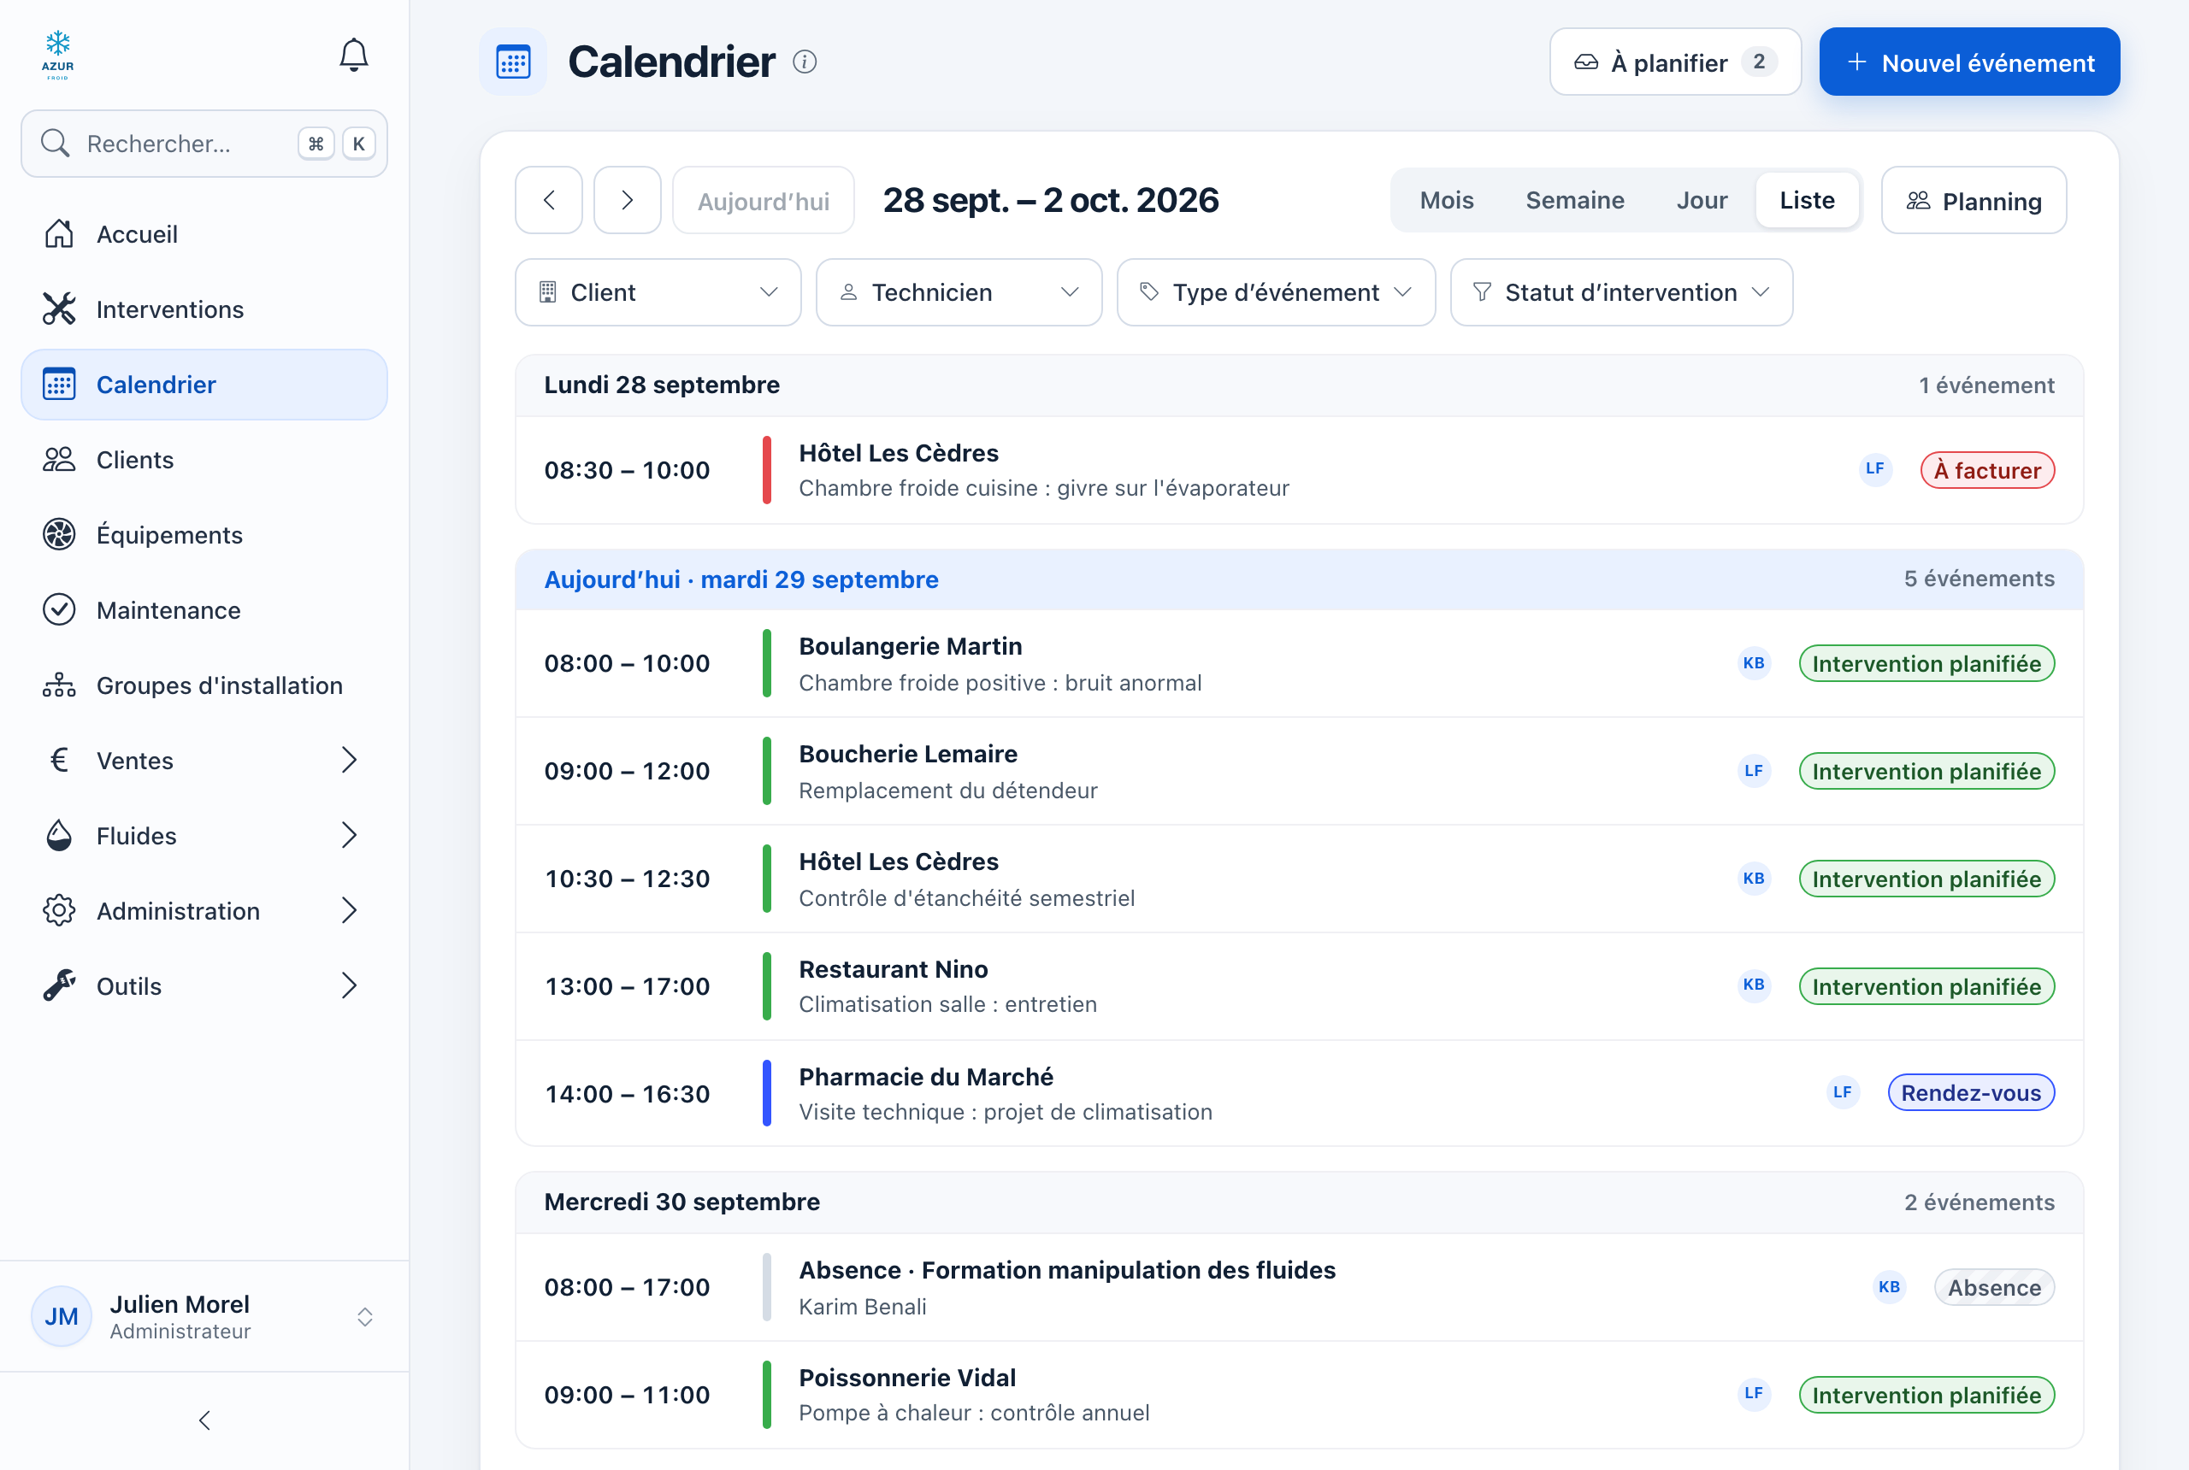Screen dimensions: 2189x1470
Task: Click KB avatar on Absence Formation row
Action: [x=1890, y=1287]
